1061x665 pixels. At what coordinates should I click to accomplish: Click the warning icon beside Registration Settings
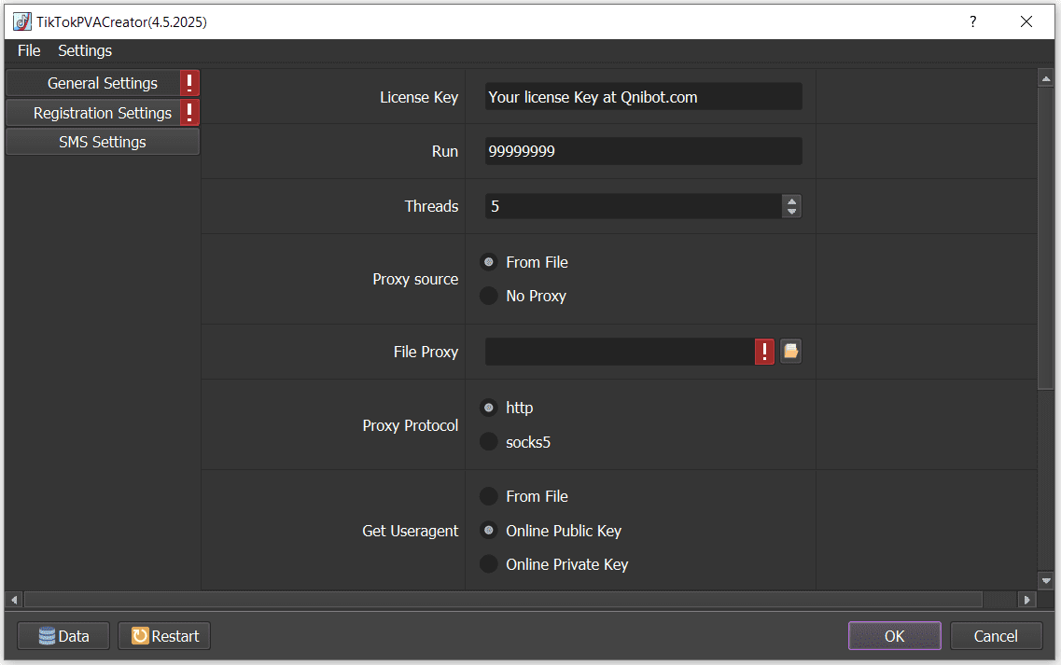[189, 112]
